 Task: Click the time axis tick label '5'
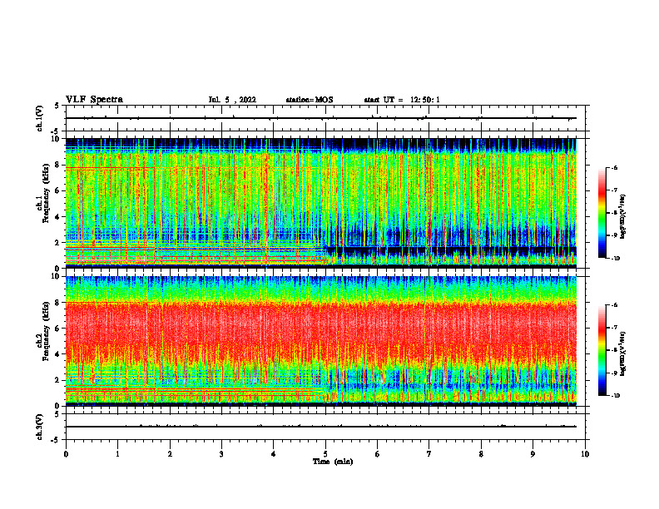[x=325, y=454]
